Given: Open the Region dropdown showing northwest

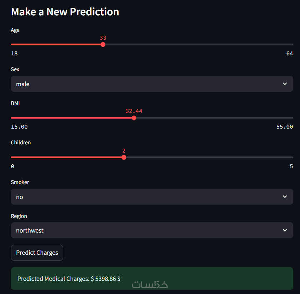Looking at the screenshot, I should coord(152,230).
